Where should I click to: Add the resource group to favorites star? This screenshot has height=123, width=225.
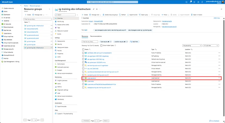97,9
